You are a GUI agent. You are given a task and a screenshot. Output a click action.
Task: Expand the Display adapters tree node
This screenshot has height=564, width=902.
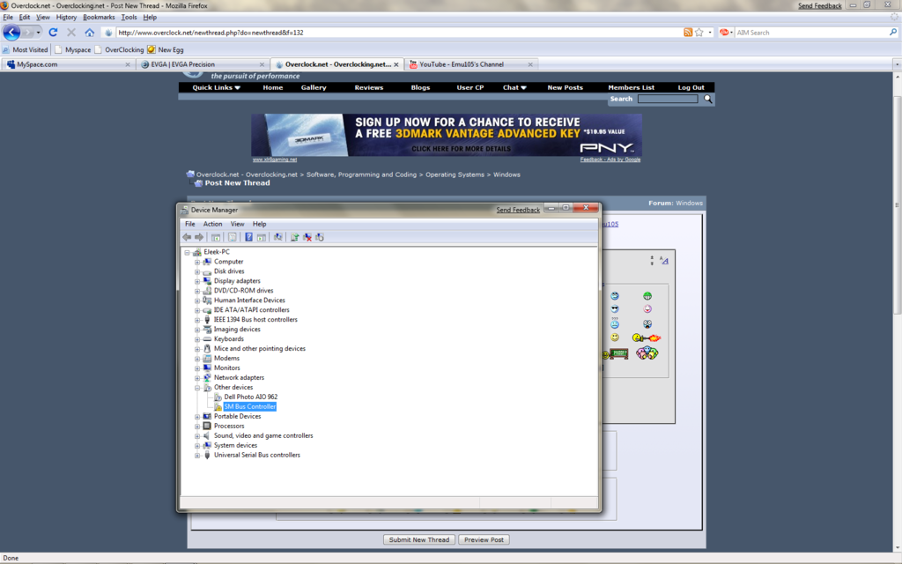pyautogui.click(x=198, y=280)
